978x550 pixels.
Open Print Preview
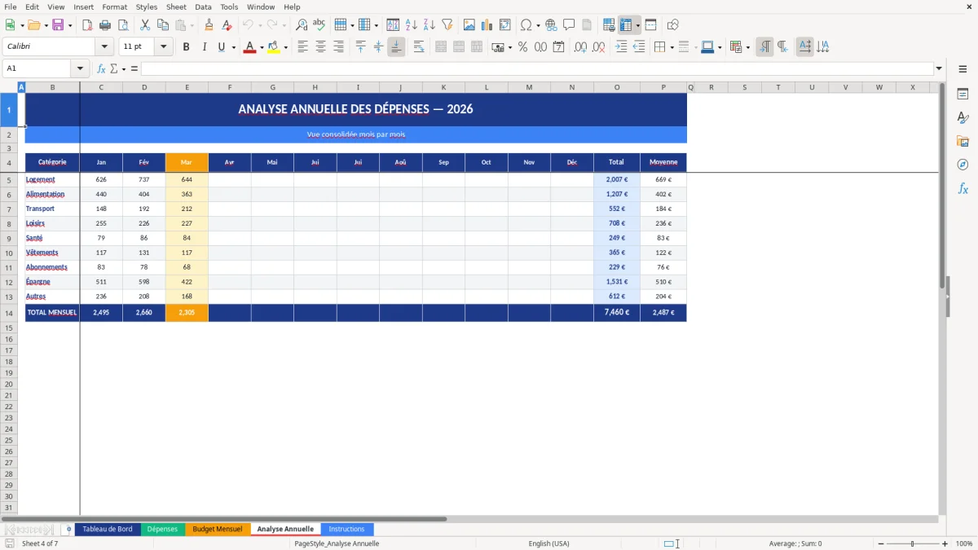tap(123, 25)
